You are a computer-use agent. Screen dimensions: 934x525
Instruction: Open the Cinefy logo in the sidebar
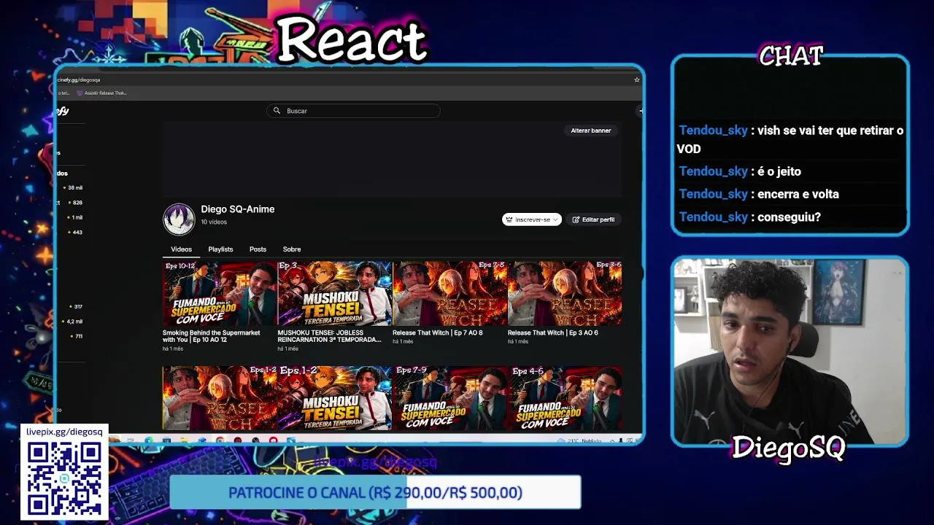pos(63,111)
